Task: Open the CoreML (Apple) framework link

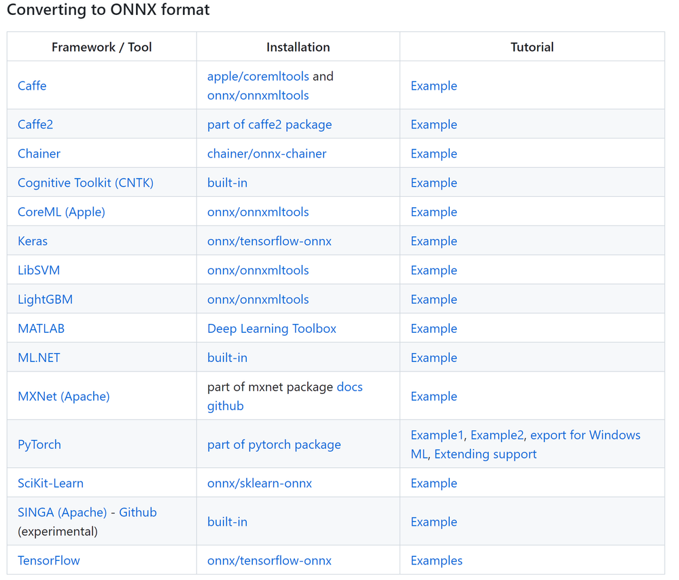Action: (x=61, y=212)
